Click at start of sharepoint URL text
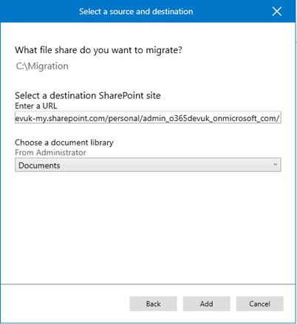 click(16, 118)
